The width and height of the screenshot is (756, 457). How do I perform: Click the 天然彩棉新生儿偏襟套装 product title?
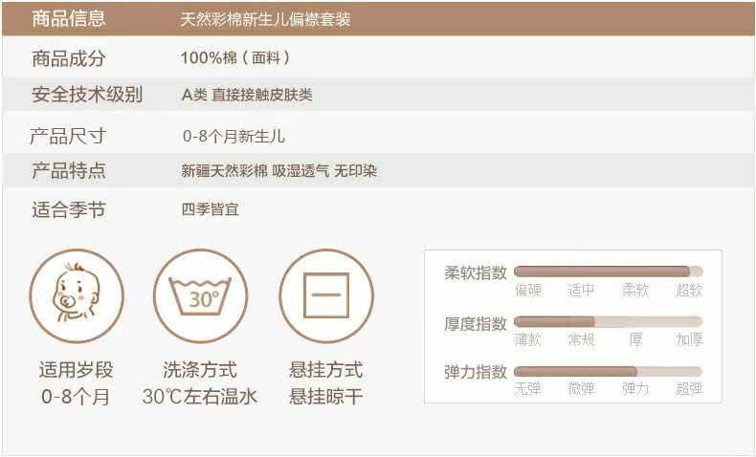click(x=265, y=19)
